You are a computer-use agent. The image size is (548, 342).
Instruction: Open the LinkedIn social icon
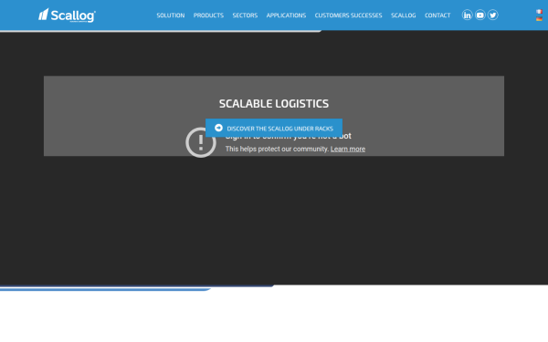[x=468, y=15]
